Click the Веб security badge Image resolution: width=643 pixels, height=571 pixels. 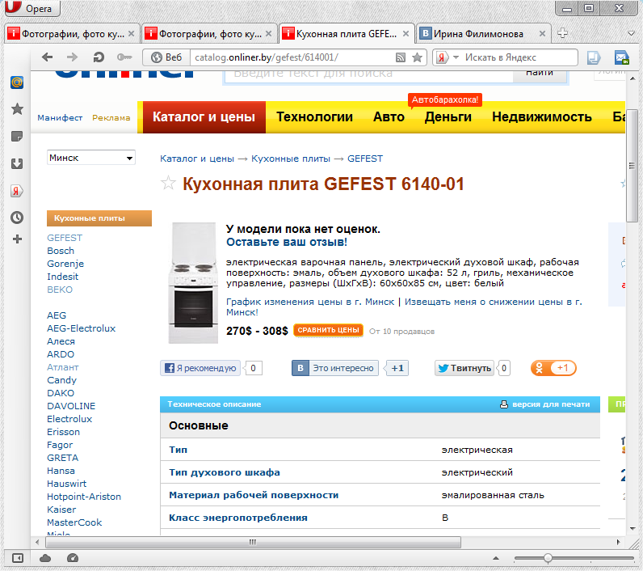click(166, 57)
